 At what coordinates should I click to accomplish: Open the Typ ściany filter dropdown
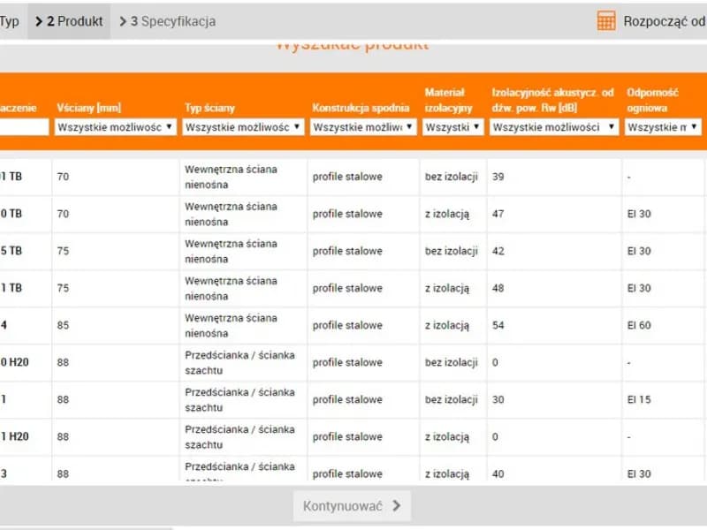(x=242, y=126)
